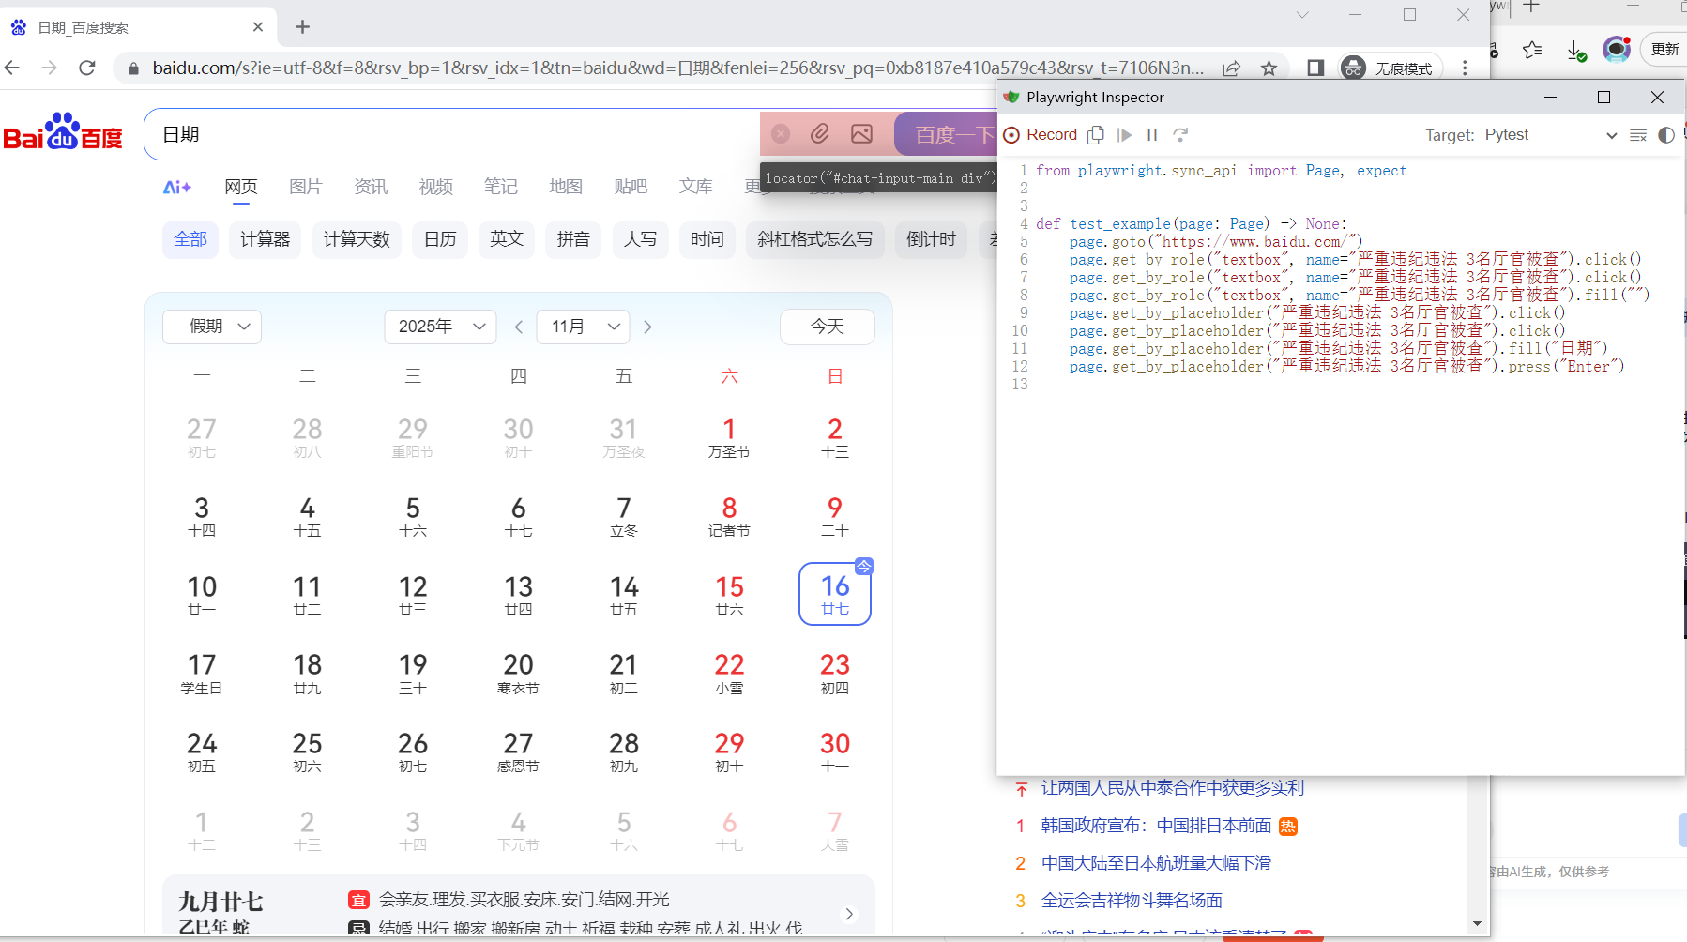This screenshot has height=942, width=1687.
Task: Expand the 2025年 year dropdown
Action: pos(440,326)
